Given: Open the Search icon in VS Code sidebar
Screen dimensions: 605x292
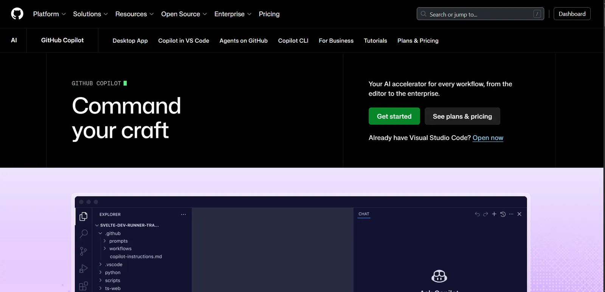Looking at the screenshot, I should coord(84,234).
